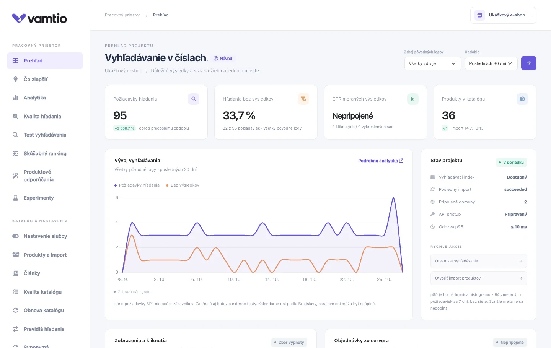Open Kvalita katalógu page
The image size is (551, 348).
pyautogui.click(x=45, y=292)
